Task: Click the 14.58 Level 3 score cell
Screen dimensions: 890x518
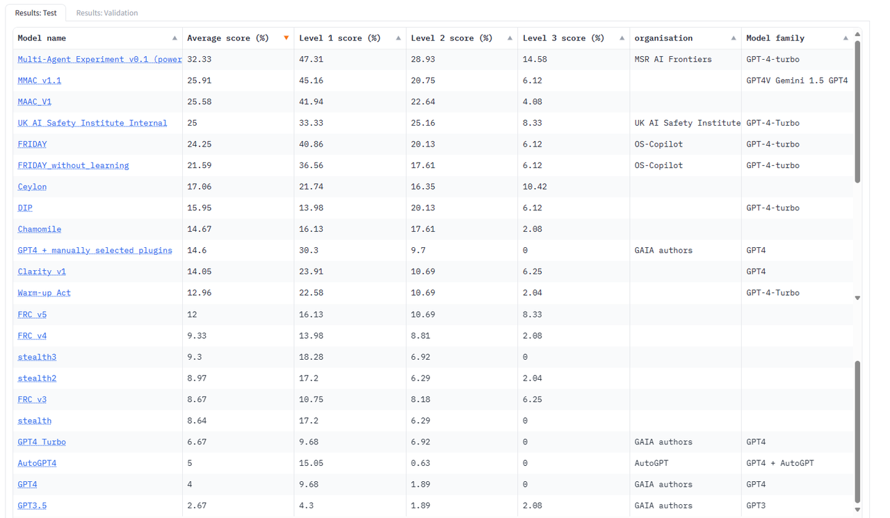Action: point(574,60)
